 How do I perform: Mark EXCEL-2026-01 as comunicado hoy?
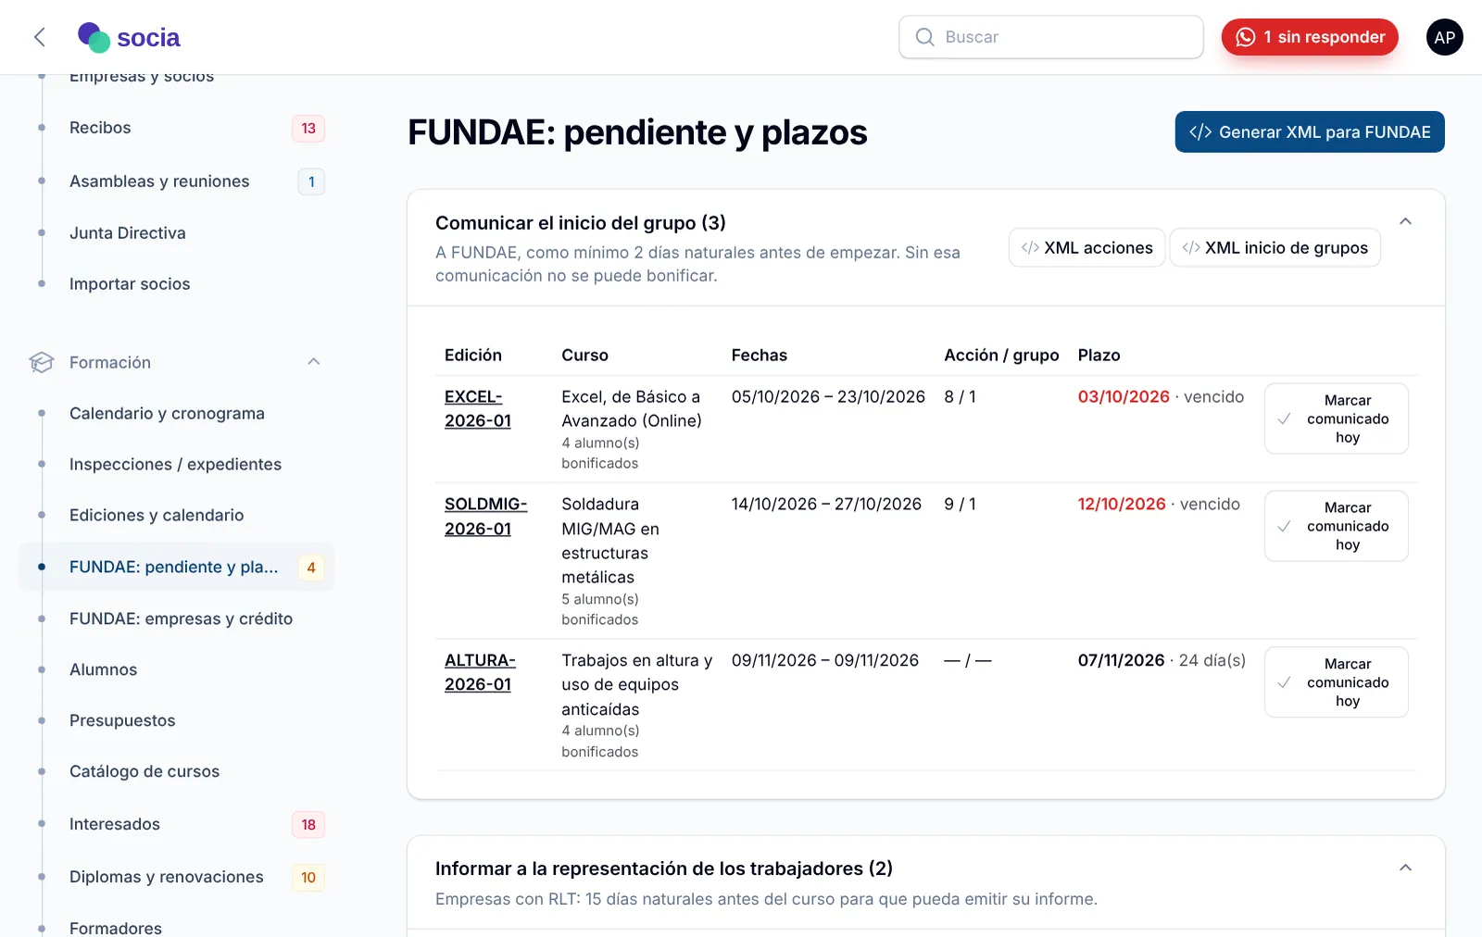[x=1336, y=419]
